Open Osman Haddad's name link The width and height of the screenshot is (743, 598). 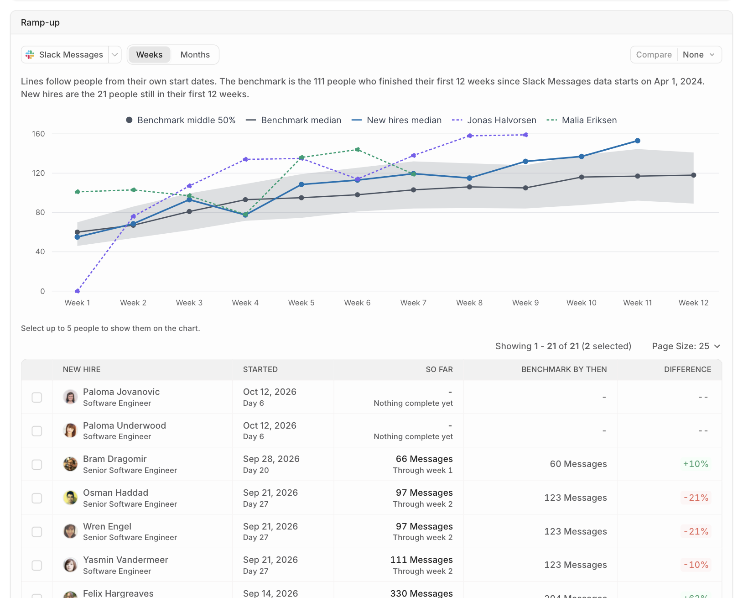(x=115, y=493)
